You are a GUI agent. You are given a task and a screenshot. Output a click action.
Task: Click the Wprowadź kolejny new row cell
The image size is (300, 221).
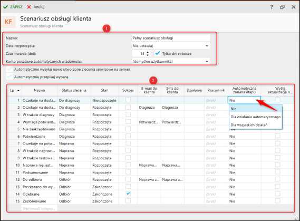coord(39,208)
